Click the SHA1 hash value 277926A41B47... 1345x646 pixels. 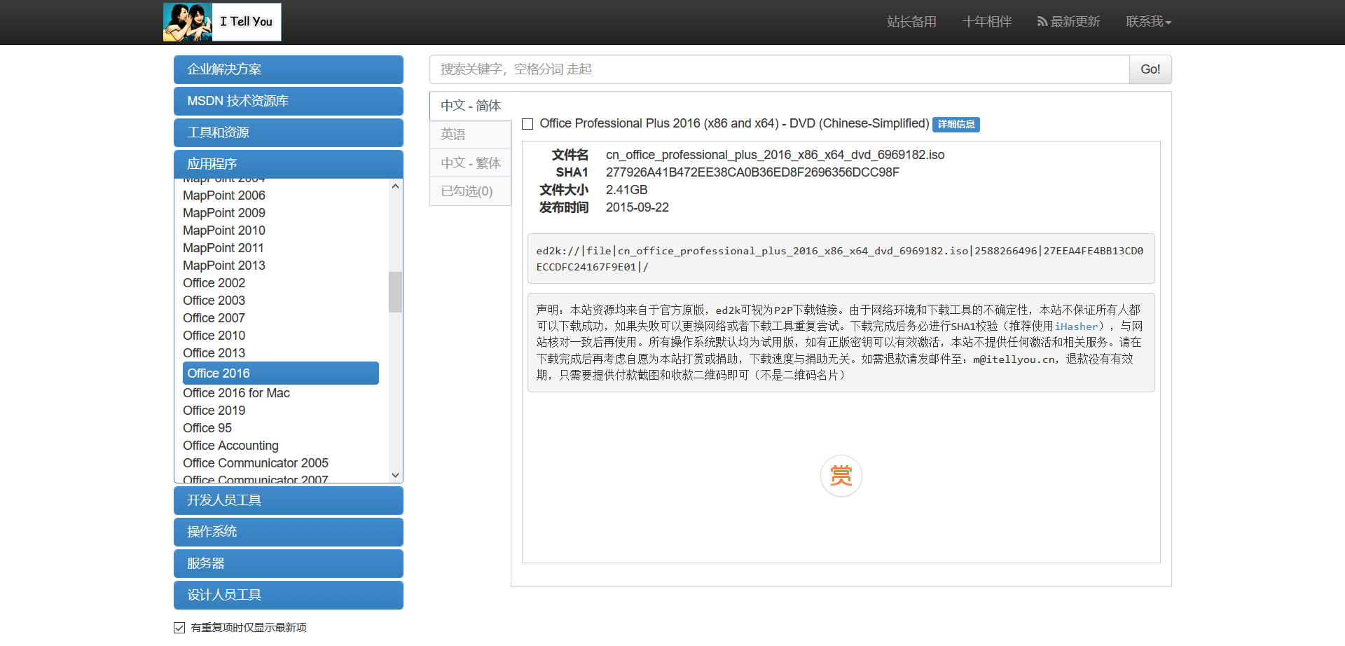coord(752,172)
